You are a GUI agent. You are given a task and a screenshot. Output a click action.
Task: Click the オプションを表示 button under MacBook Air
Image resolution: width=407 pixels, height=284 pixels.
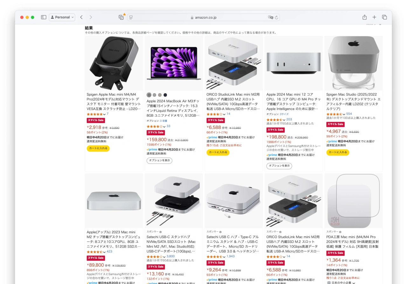pyautogui.click(x=159, y=161)
